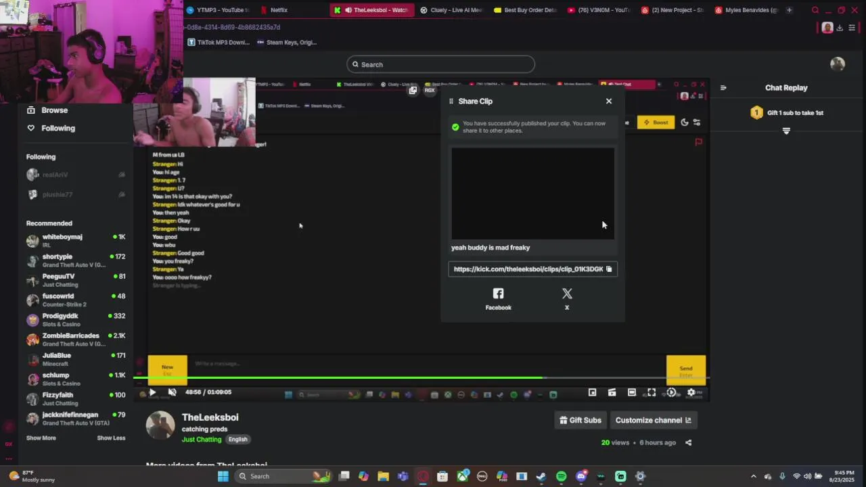The width and height of the screenshot is (866, 487).
Task: Close the Share Clip dialog
Action: click(609, 101)
